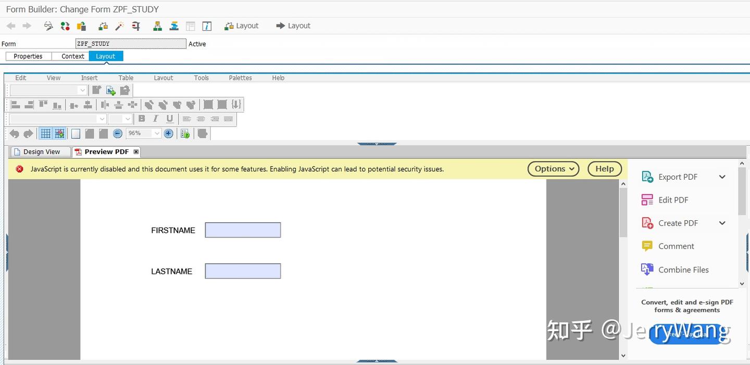
Task: Zoom in using the plus icon
Action: 168,133
